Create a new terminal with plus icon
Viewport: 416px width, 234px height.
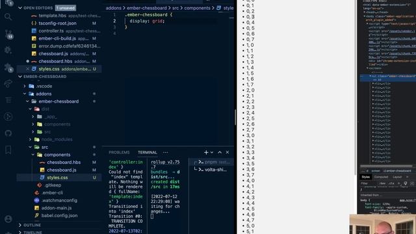(x=206, y=152)
